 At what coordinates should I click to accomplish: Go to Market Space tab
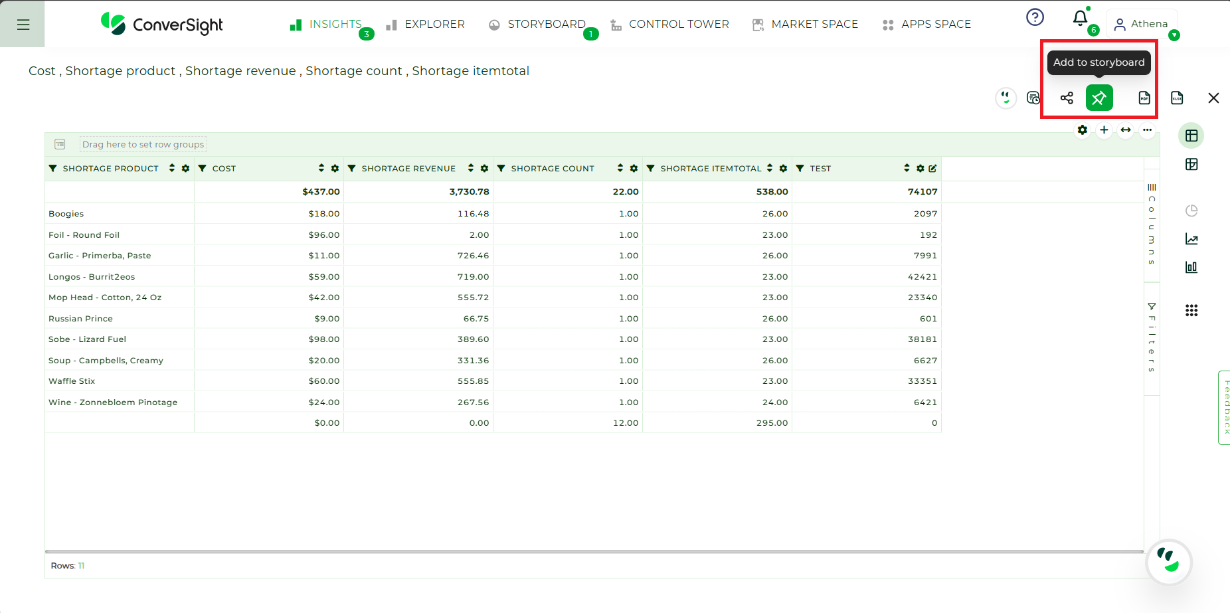[x=805, y=25]
